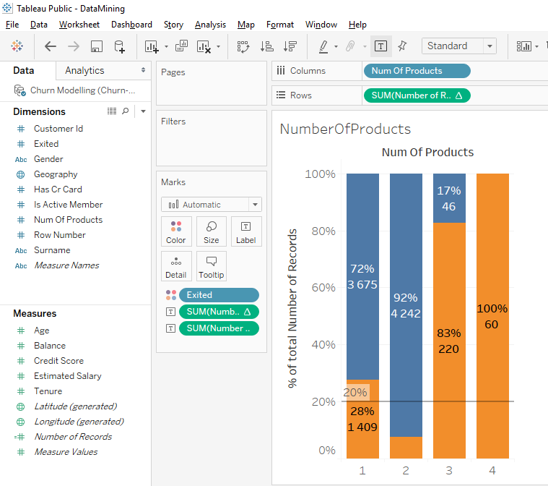Click the Save icon in toolbar
The height and width of the screenshot is (486, 548).
point(96,46)
